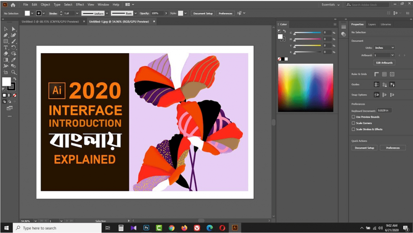
Task: Click the Windows Start button
Action: point(6,228)
